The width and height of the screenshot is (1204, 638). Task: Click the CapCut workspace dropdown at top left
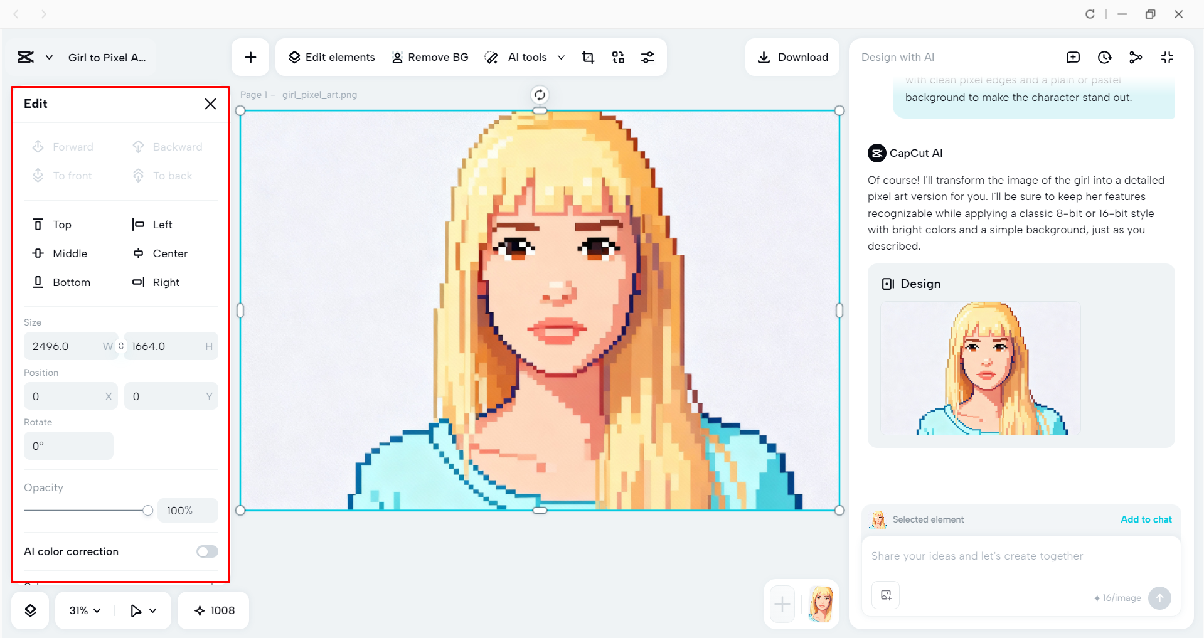click(x=35, y=57)
